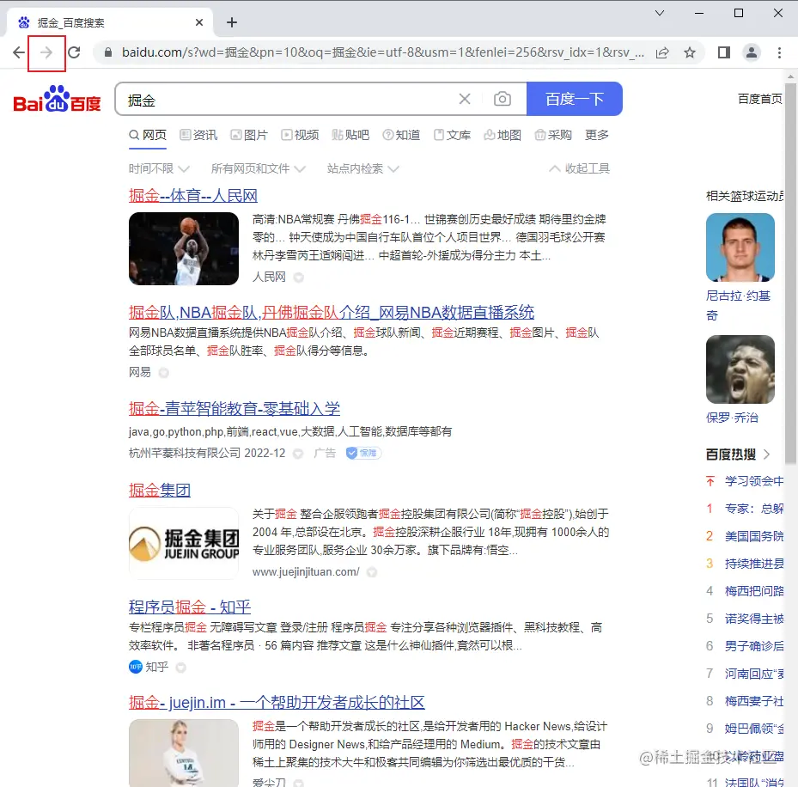798x787 pixels.
Task: Click 保罗·乔治 player photo
Action: [740, 369]
